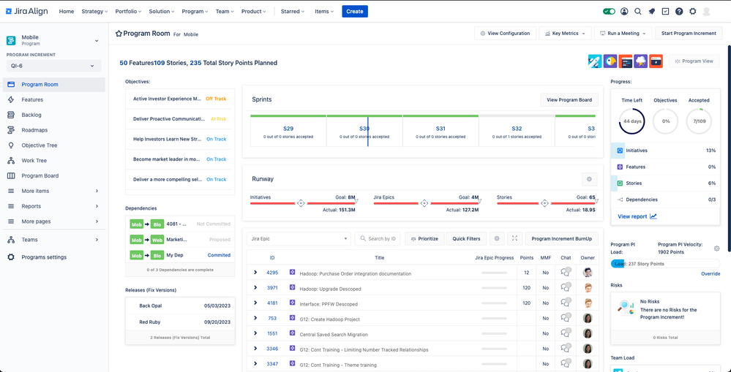Click the Create button
Image resolution: width=731 pixels, height=372 pixels.
click(355, 11)
